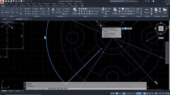Viewport: 170px width, 95px height.
Task: Switch to the Manage ribbon tab
Action: tap(35, 6)
